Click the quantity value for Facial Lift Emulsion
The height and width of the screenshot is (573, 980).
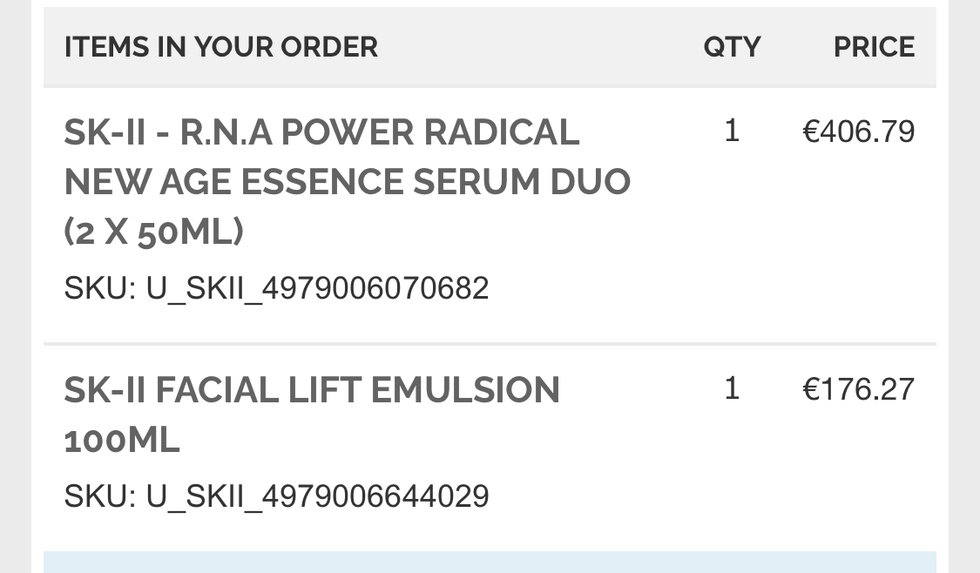tap(732, 388)
